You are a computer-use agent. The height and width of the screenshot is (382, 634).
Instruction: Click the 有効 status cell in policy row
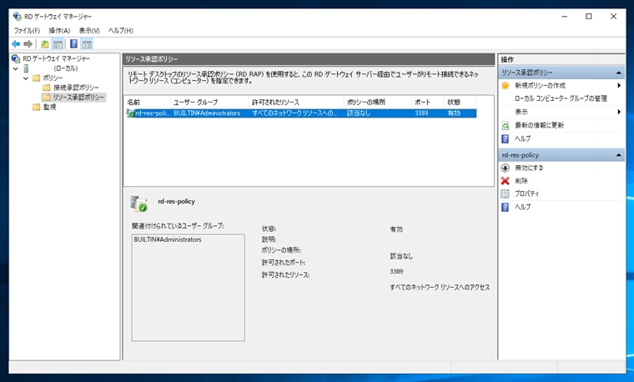[454, 113]
